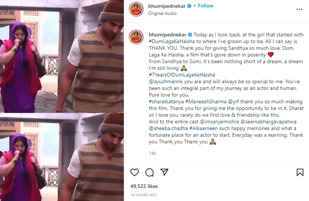The image size is (309, 201).
Task: Open the #sharatkatariya hashtag
Action: pyautogui.click(x=165, y=101)
